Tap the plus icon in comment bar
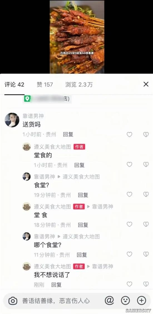 (x=141, y=301)
